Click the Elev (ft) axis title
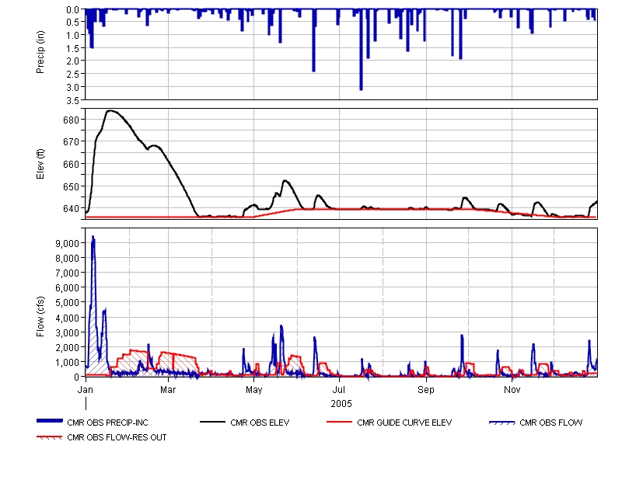Screen dimensions: 622x487 40,164
